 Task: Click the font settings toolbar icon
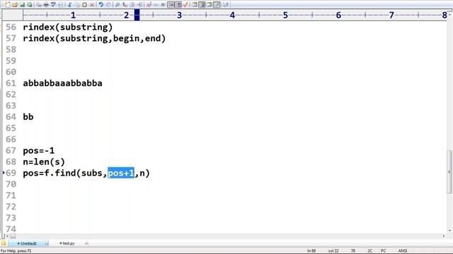coord(149,5)
